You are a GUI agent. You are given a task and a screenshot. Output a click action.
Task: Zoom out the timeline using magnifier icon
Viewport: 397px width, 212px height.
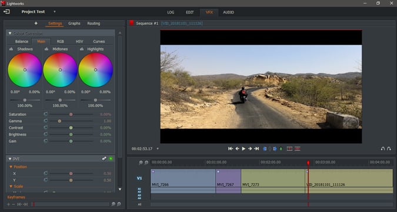click(x=146, y=163)
